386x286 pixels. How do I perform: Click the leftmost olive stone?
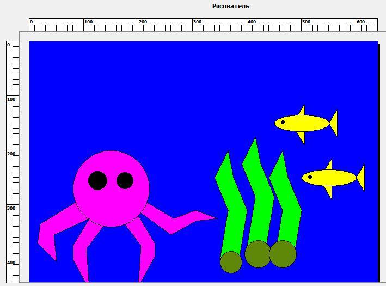231,262
